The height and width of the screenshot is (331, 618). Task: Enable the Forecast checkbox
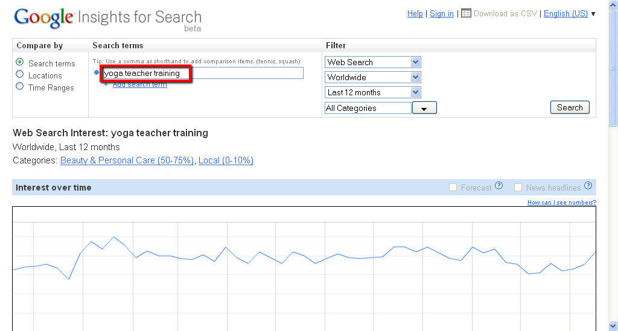pyautogui.click(x=453, y=188)
